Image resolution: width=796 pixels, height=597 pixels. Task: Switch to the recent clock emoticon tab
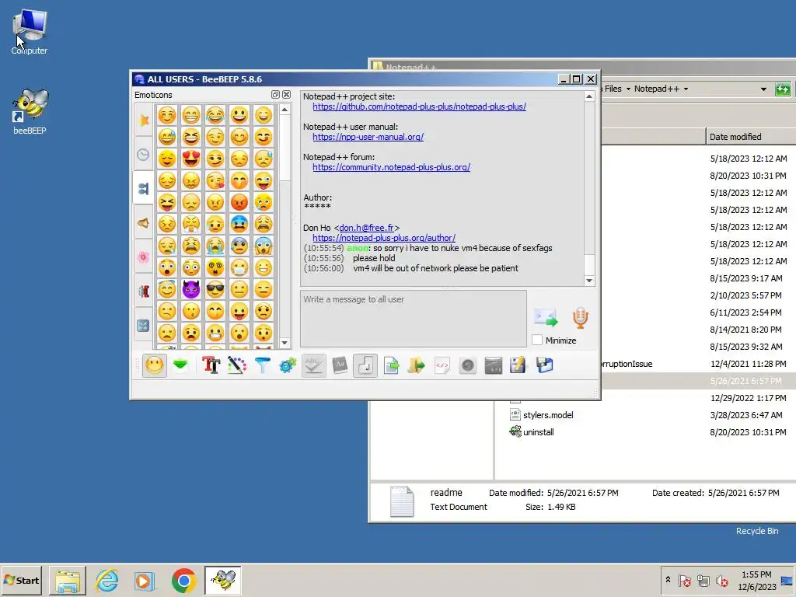144,155
